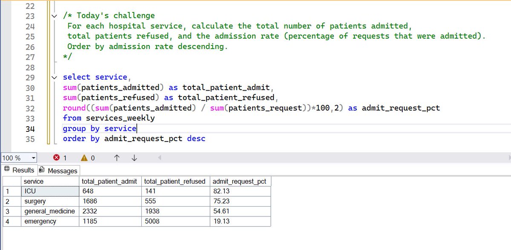The image size is (511, 250).
Task: Click the ICU service cell
Action: click(51, 191)
